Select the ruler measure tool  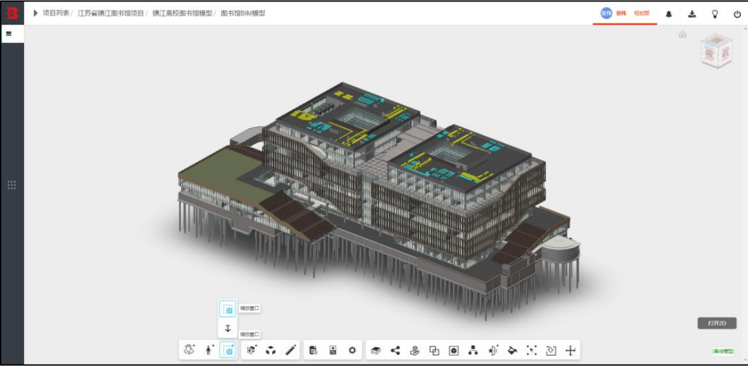(290, 350)
